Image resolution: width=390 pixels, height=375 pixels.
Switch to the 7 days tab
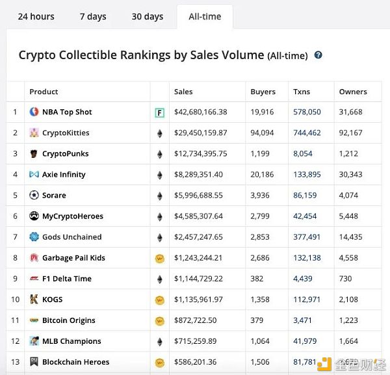[94, 16]
